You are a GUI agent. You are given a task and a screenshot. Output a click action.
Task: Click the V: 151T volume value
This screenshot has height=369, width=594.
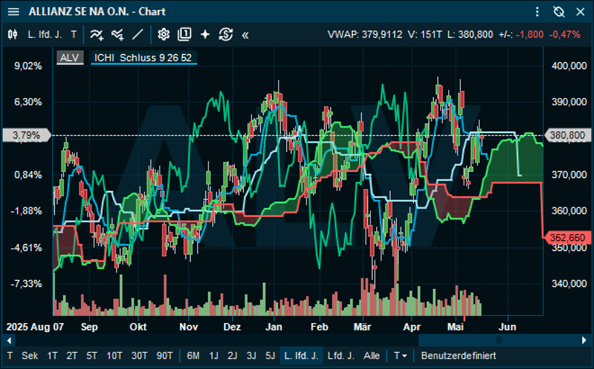(425, 35)
